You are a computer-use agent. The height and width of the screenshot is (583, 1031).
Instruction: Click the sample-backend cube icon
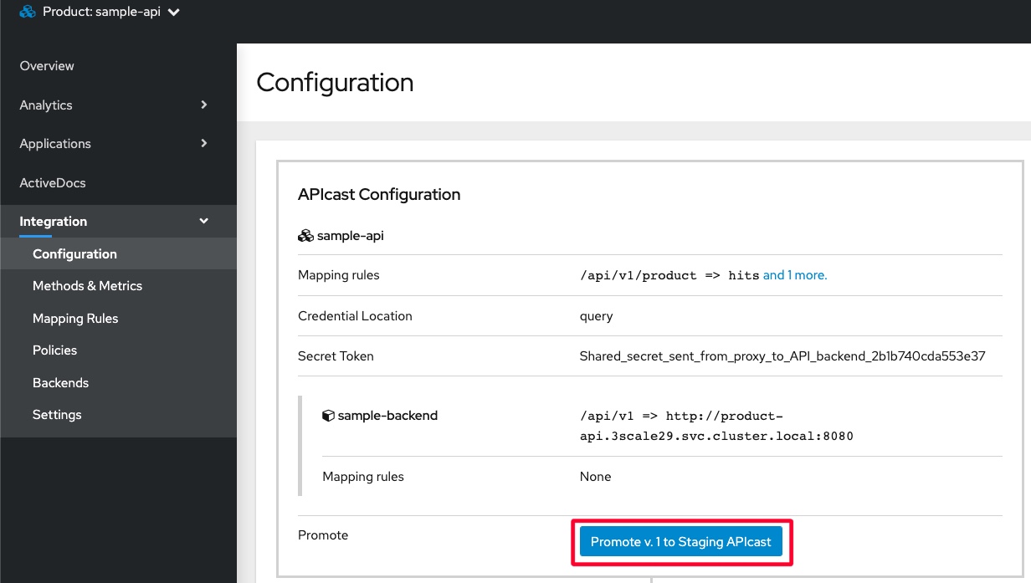[328, 416]
